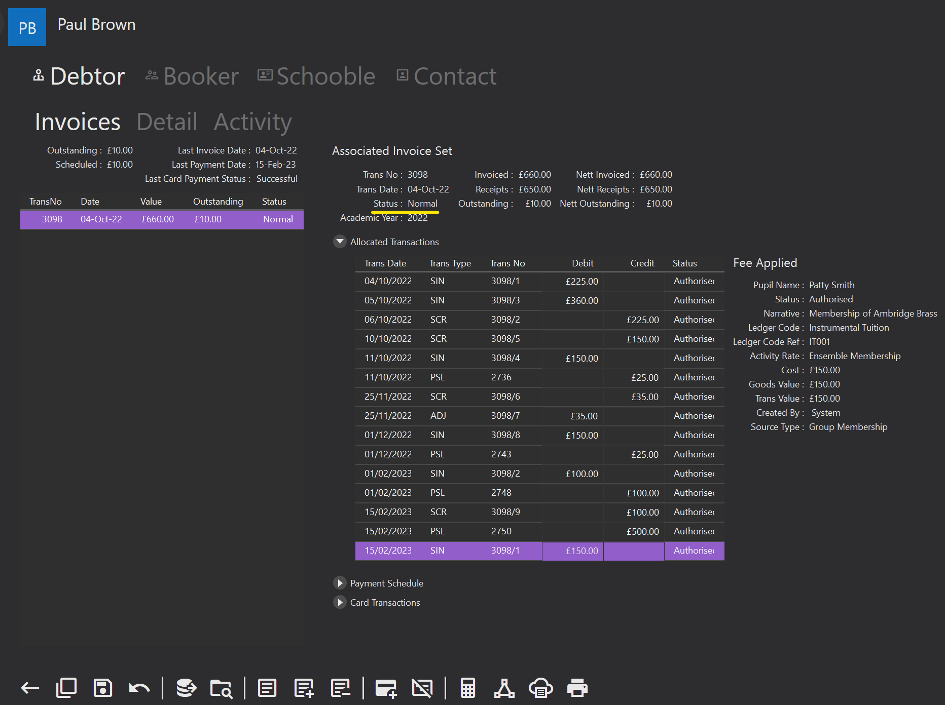Select PSL transaction 2736
The width and height of the screenshot is (945, 705).
click(540, 377)
